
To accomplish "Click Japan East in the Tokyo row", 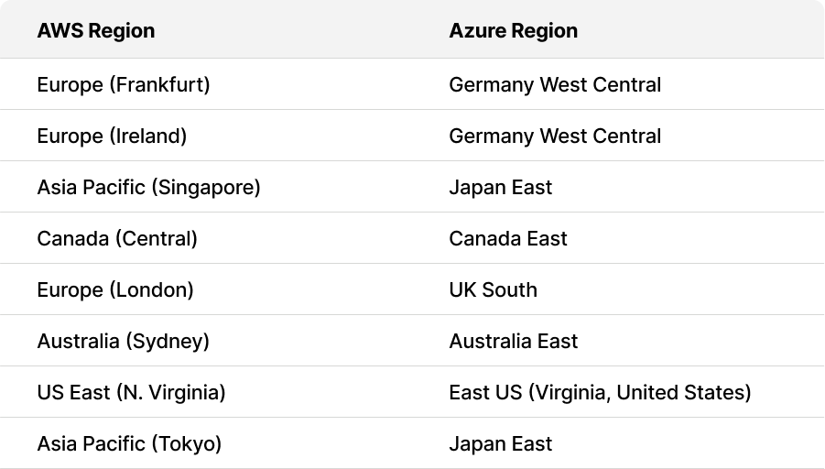I will pos(501,443).
